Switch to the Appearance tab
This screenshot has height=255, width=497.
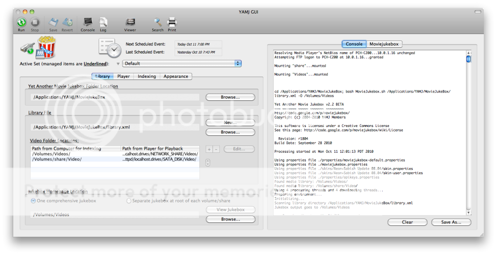[x=176, y=76]
